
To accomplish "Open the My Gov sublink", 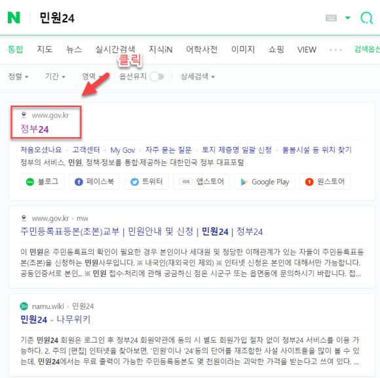I will 123,150.
